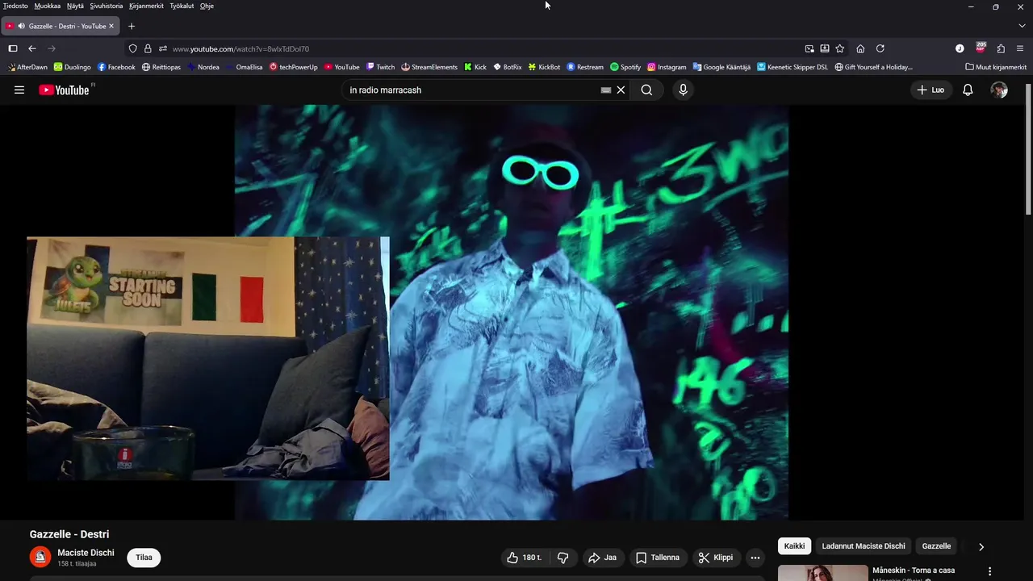Dislike the video with thumbs down
Image resolution: width=1033 pixels, height=581 pixels.
point(563,558)
